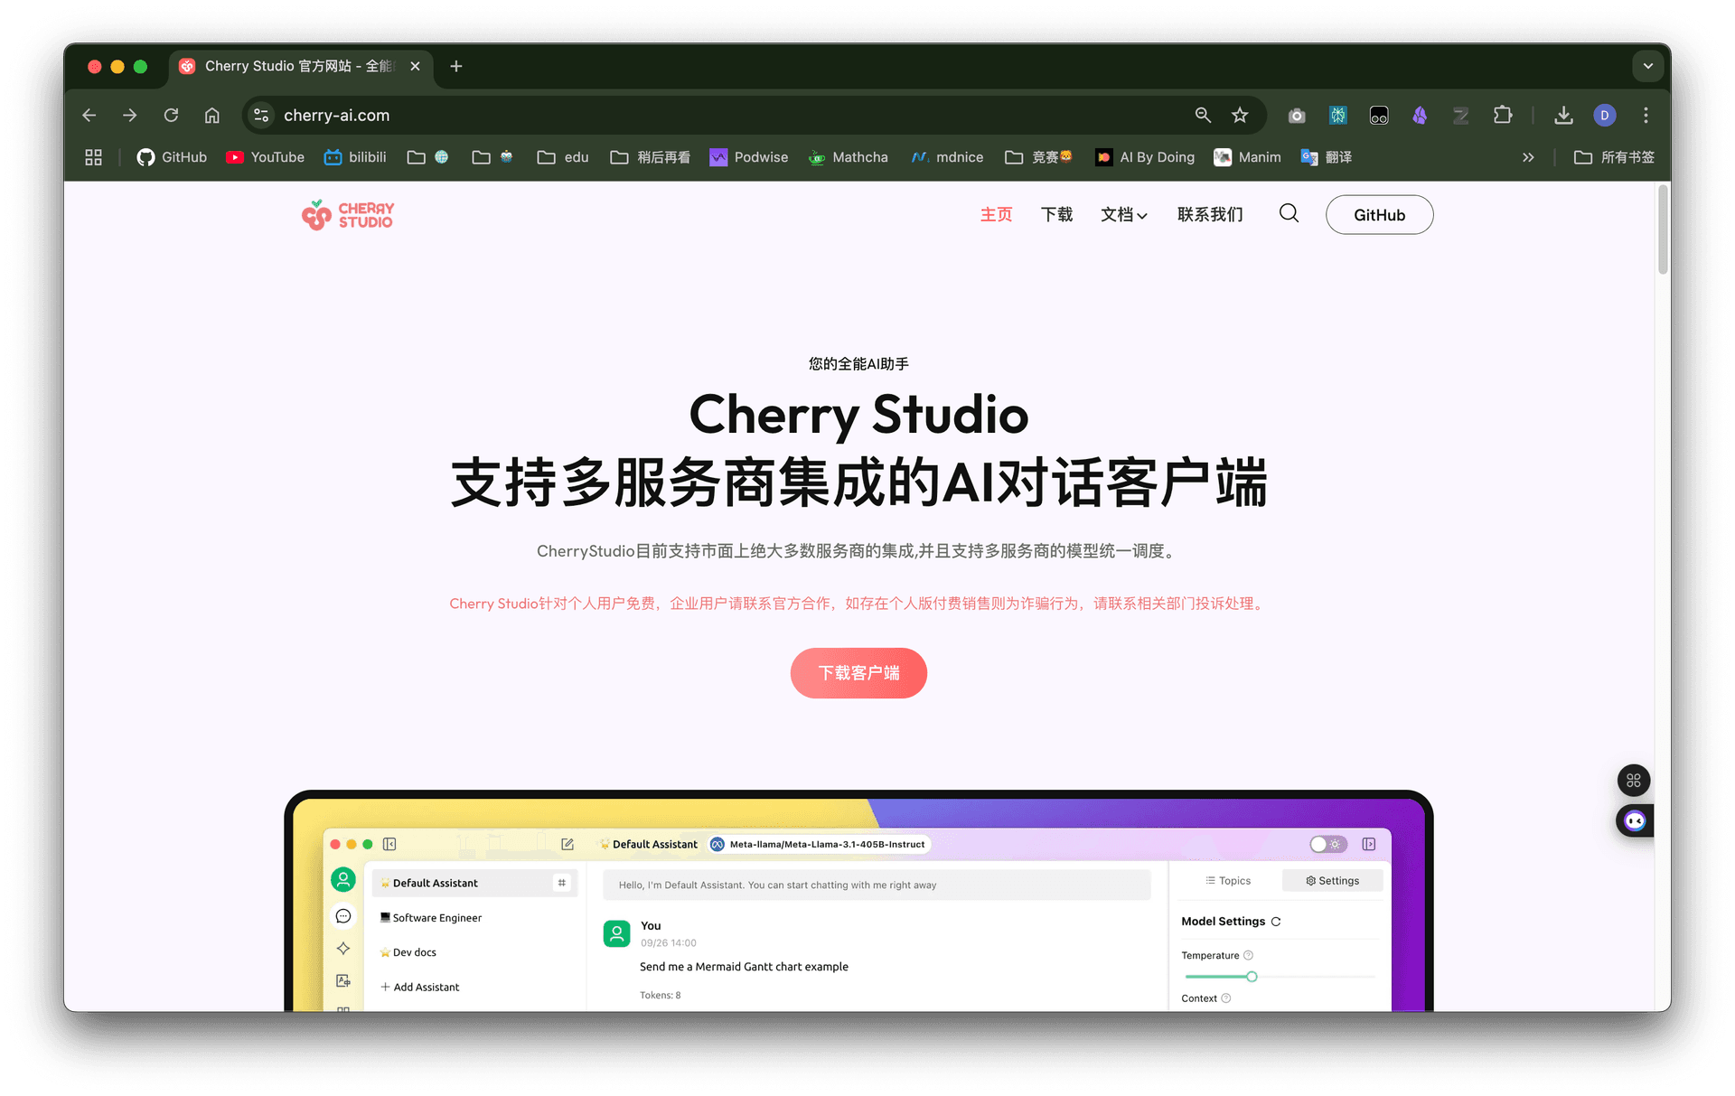
Task: Click the Topics tab in preview
Action: click(x=1228, y=881)
